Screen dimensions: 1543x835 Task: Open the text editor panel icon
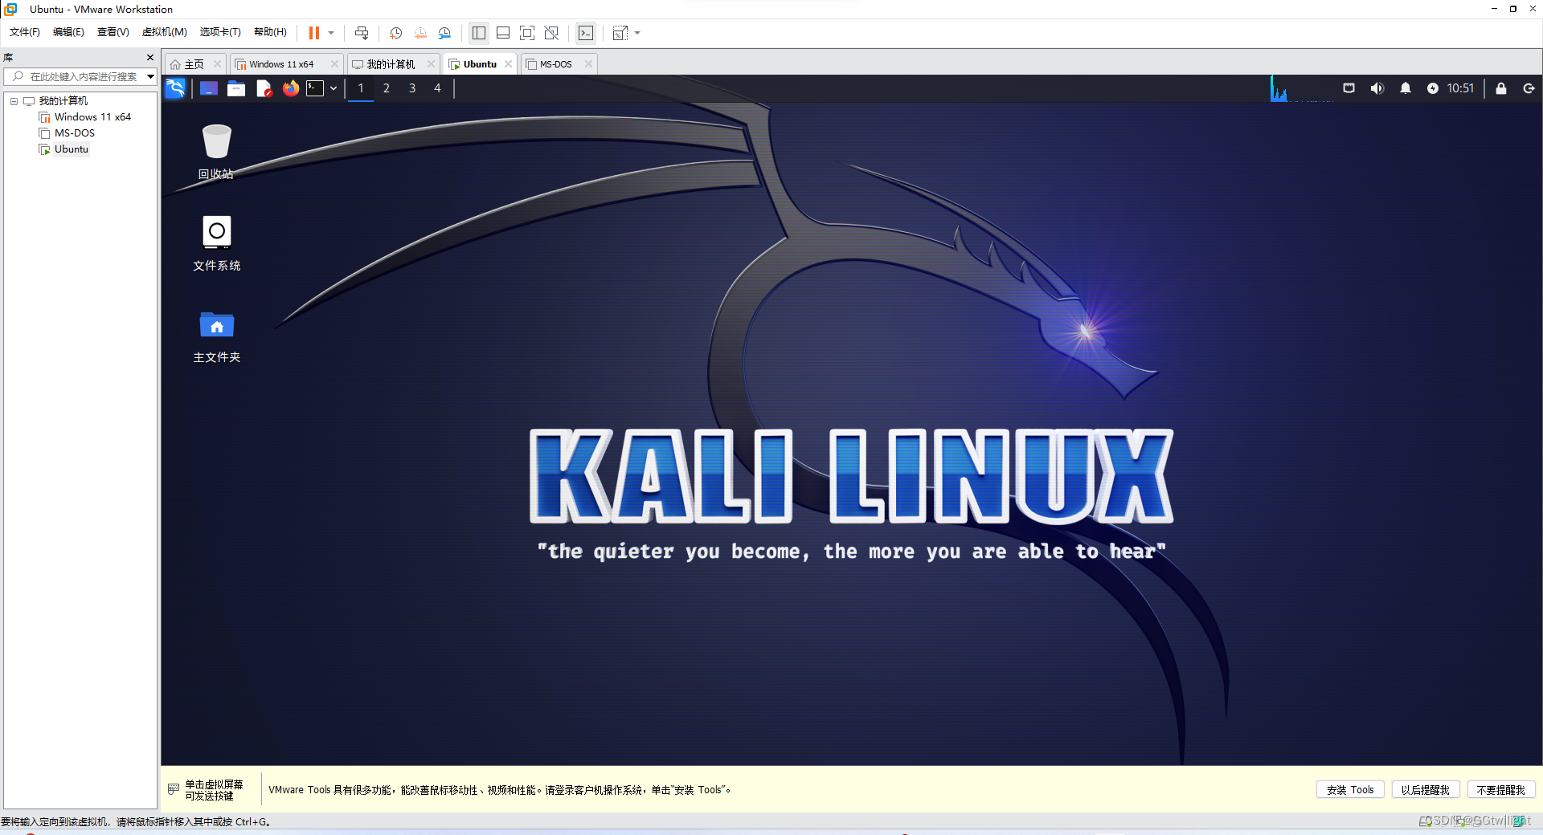(x=264, y=88)
